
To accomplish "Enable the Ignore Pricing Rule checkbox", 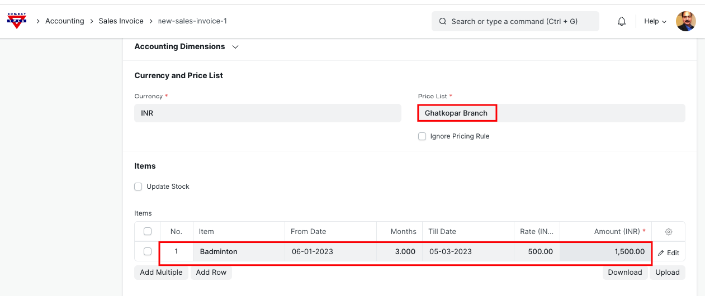I will coord(422,136).
